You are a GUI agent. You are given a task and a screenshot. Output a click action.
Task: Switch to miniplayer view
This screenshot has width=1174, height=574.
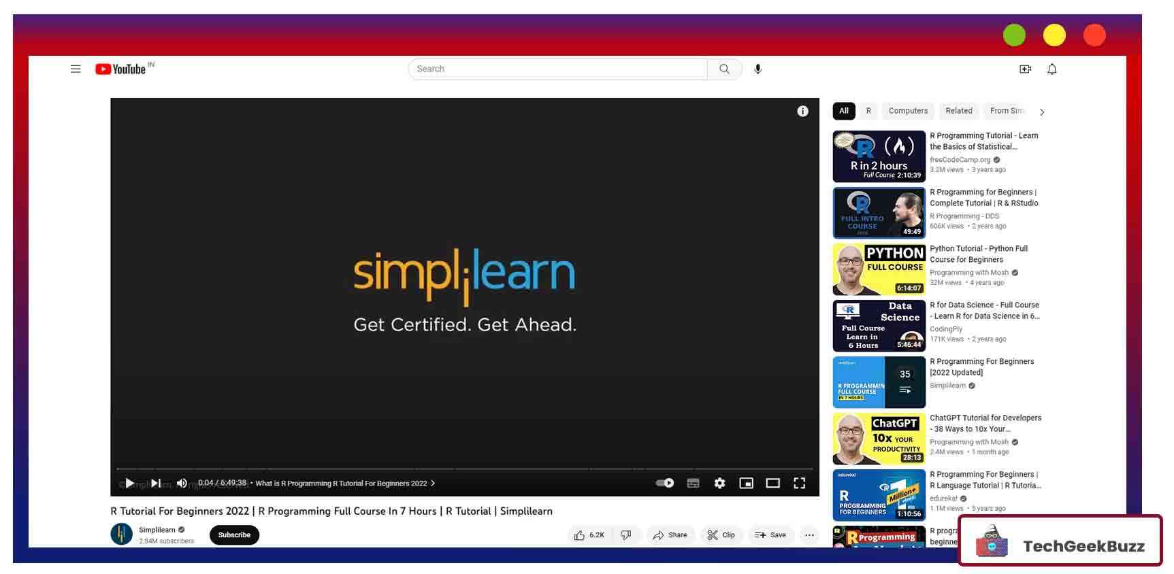[746, 484]
